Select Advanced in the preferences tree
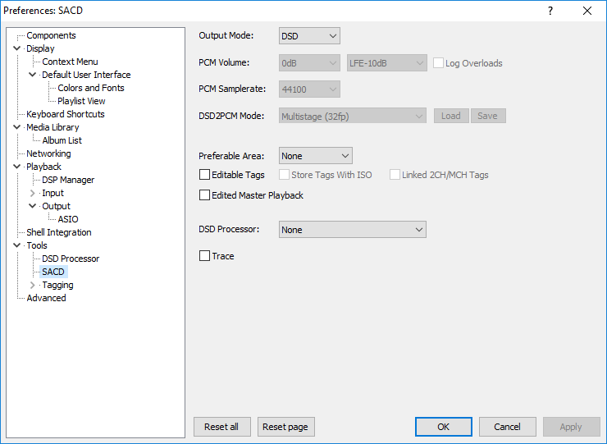Viewport: 607px width, 444px height. pos(46,298)
